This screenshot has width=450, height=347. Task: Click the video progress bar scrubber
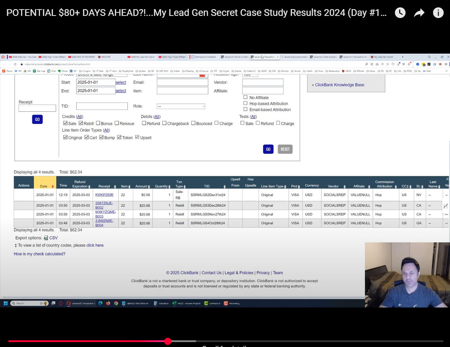[x=168, y=341]
